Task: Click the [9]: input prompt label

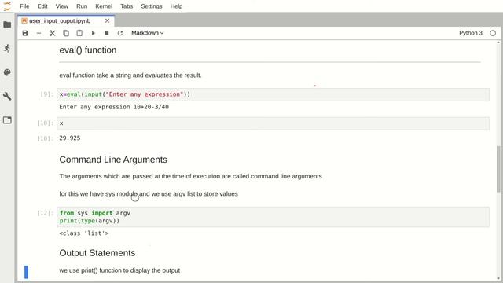Action: coord(47,94)
